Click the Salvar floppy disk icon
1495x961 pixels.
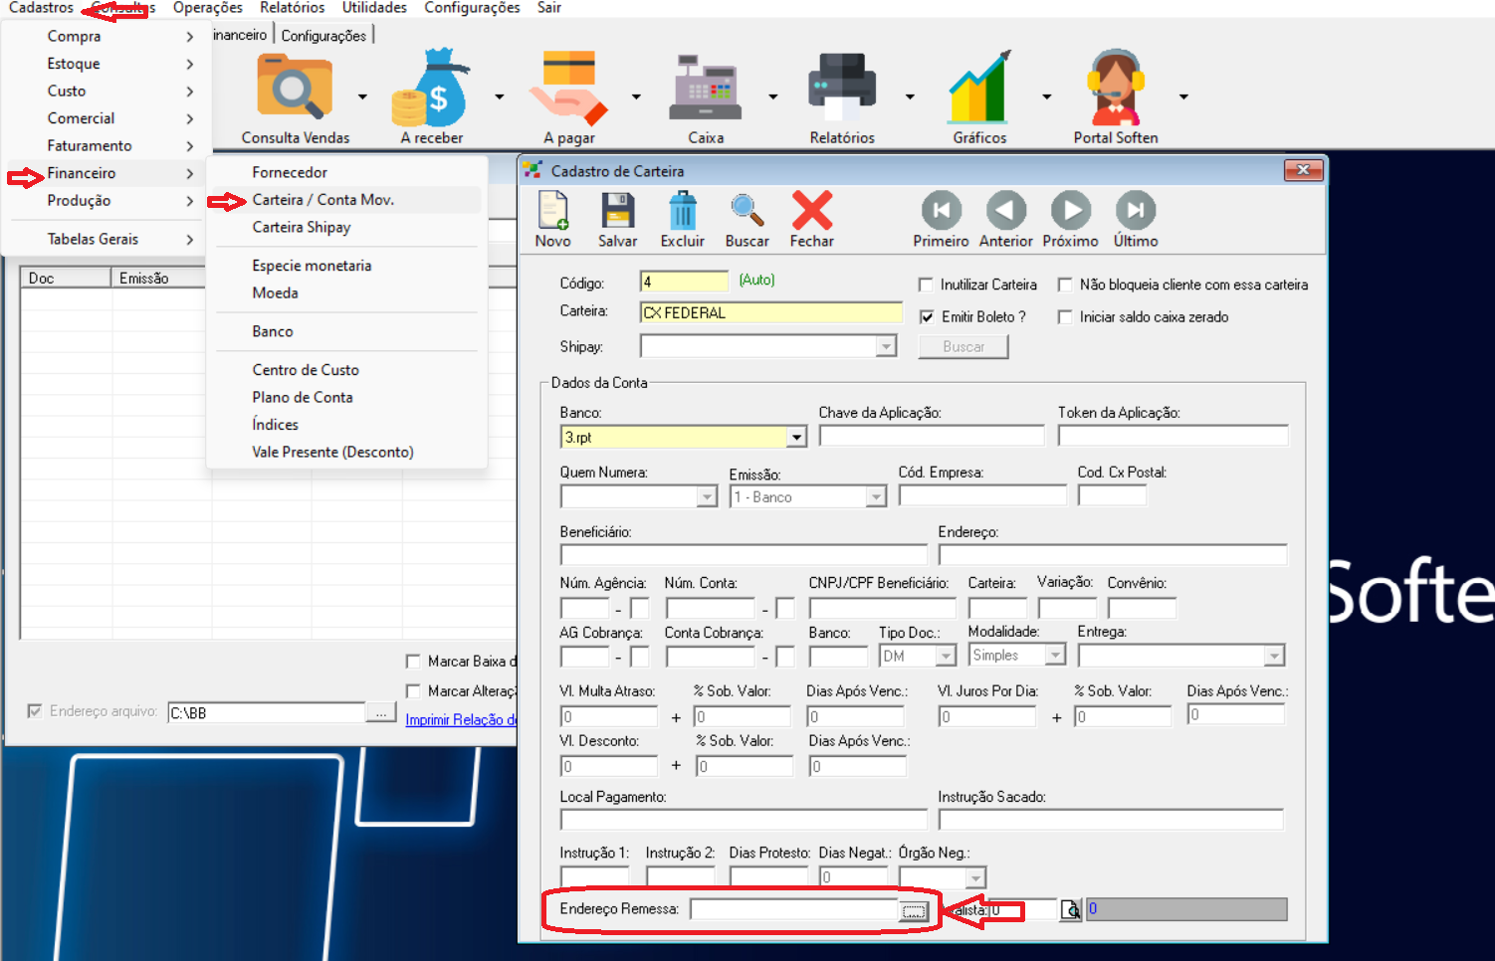617,211
